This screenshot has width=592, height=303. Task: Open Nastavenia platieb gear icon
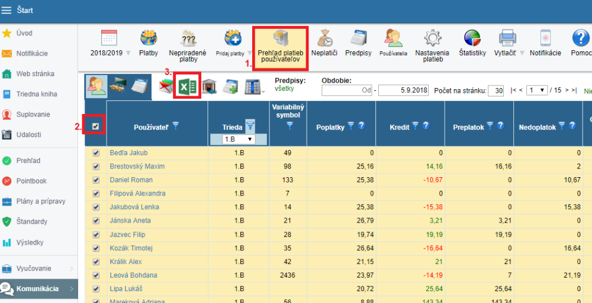pyautogui.click(x=432, y=38)
